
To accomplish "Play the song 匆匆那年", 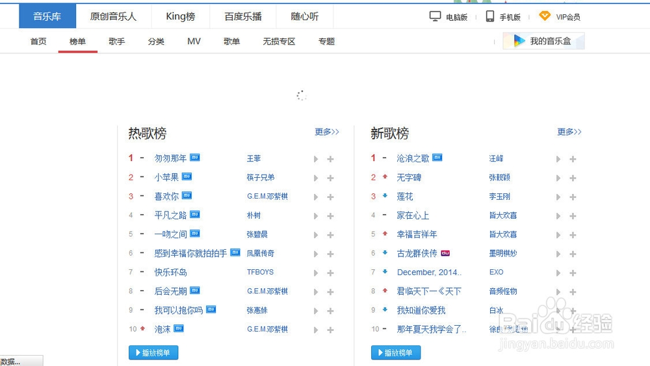I will [x=316, y=159].
